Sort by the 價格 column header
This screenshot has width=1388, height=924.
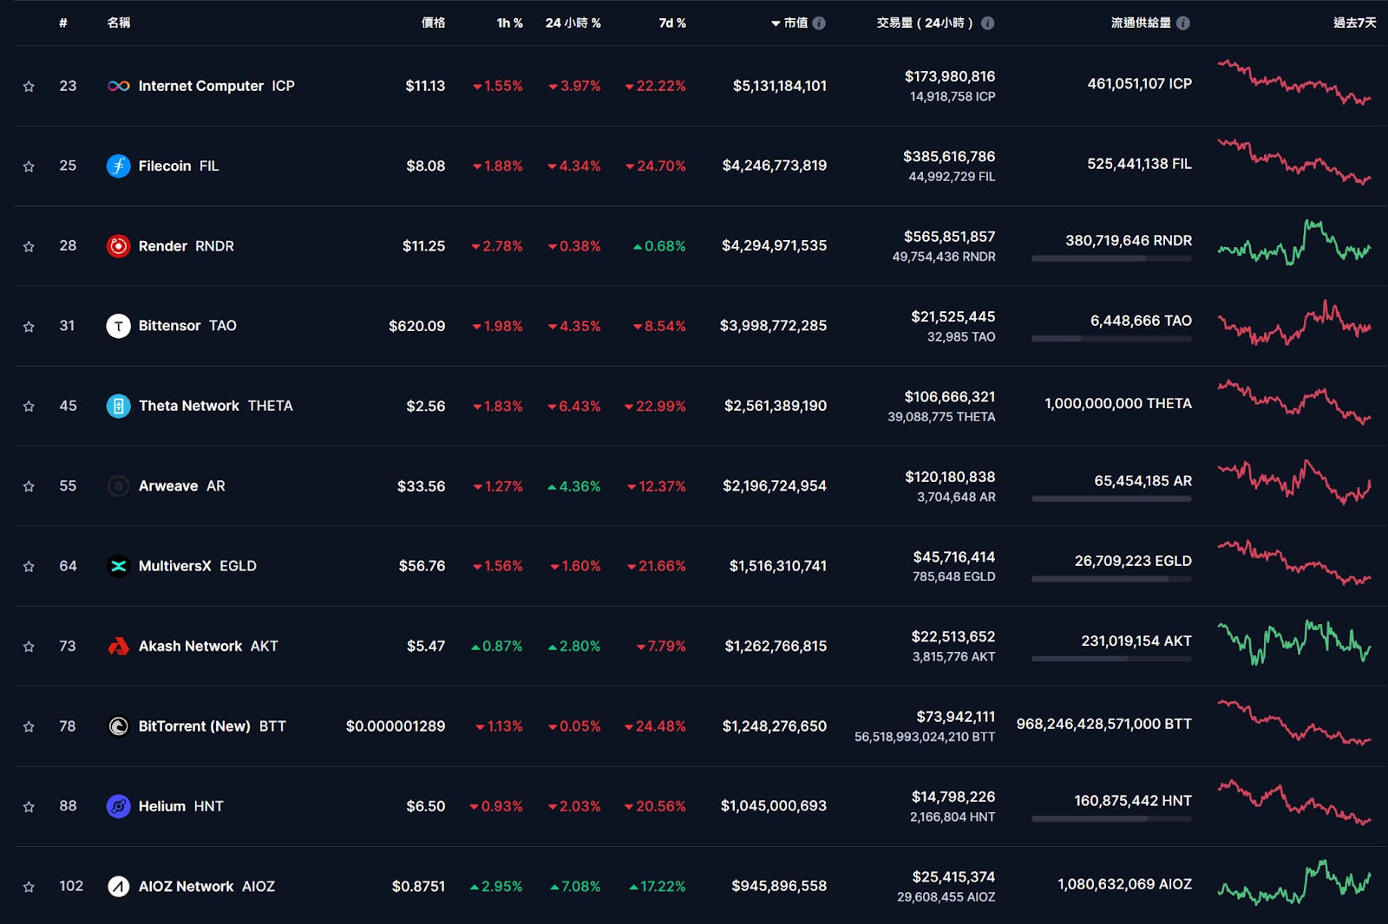pos(433,23)
